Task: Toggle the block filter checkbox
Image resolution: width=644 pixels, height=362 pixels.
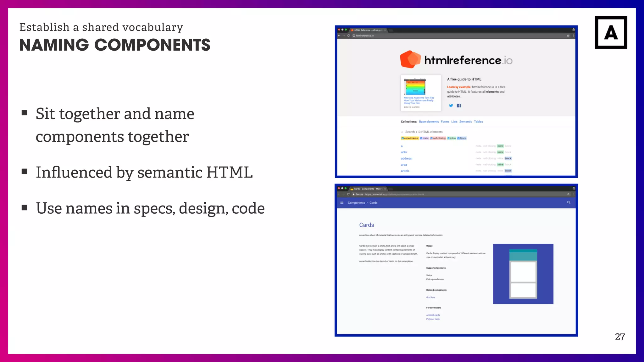Action: (458, 138)
